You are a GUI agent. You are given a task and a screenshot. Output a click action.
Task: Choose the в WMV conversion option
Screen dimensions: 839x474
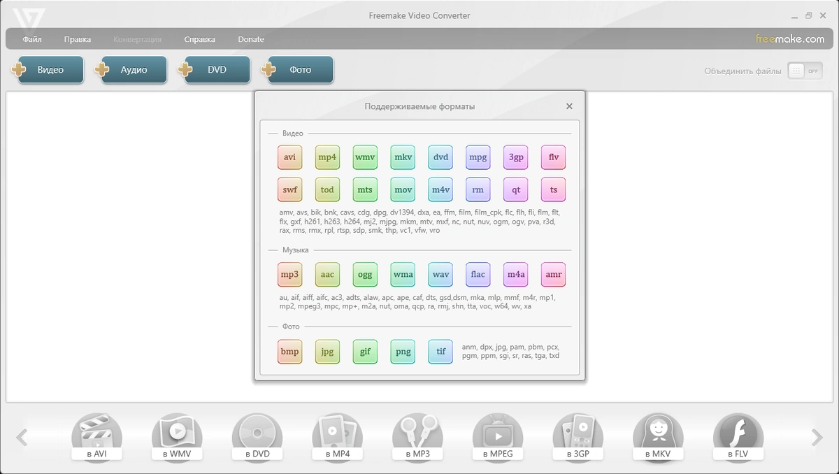[177, 437]
